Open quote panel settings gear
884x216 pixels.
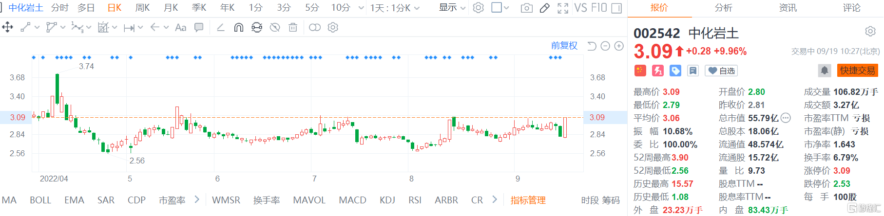pos(870,32)
